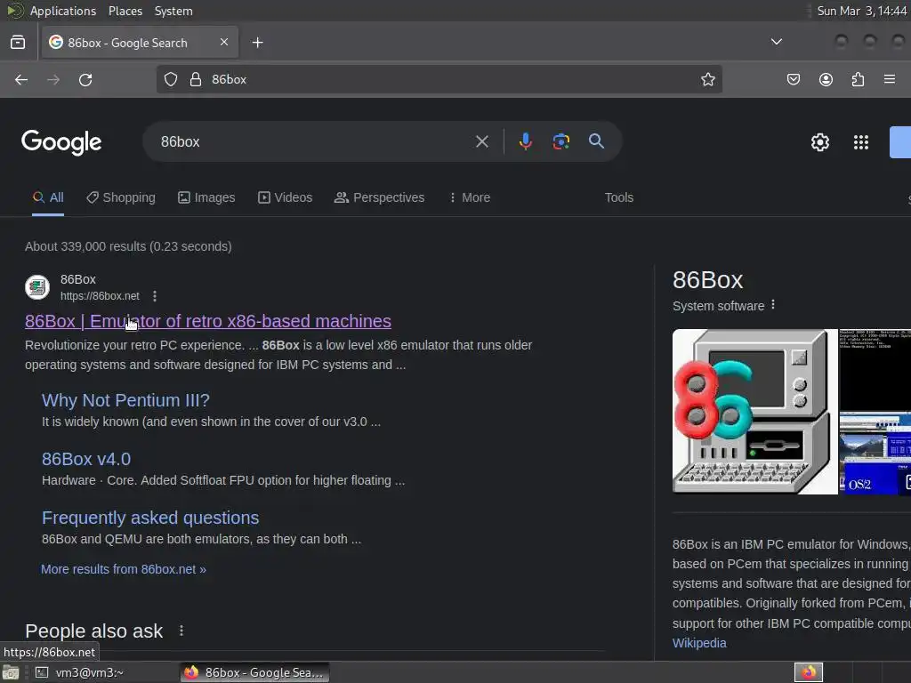
Task: Switch to the Images tab
Action: 206,197
